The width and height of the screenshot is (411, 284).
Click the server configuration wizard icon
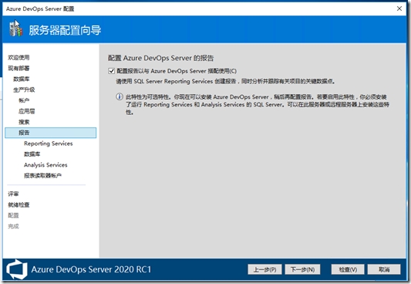pyautogui.click(x=15, y=29)
